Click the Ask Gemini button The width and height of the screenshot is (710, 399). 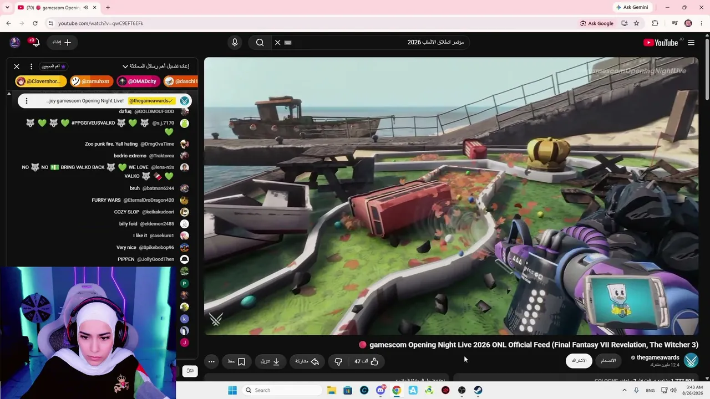click(x=632, y=7)
